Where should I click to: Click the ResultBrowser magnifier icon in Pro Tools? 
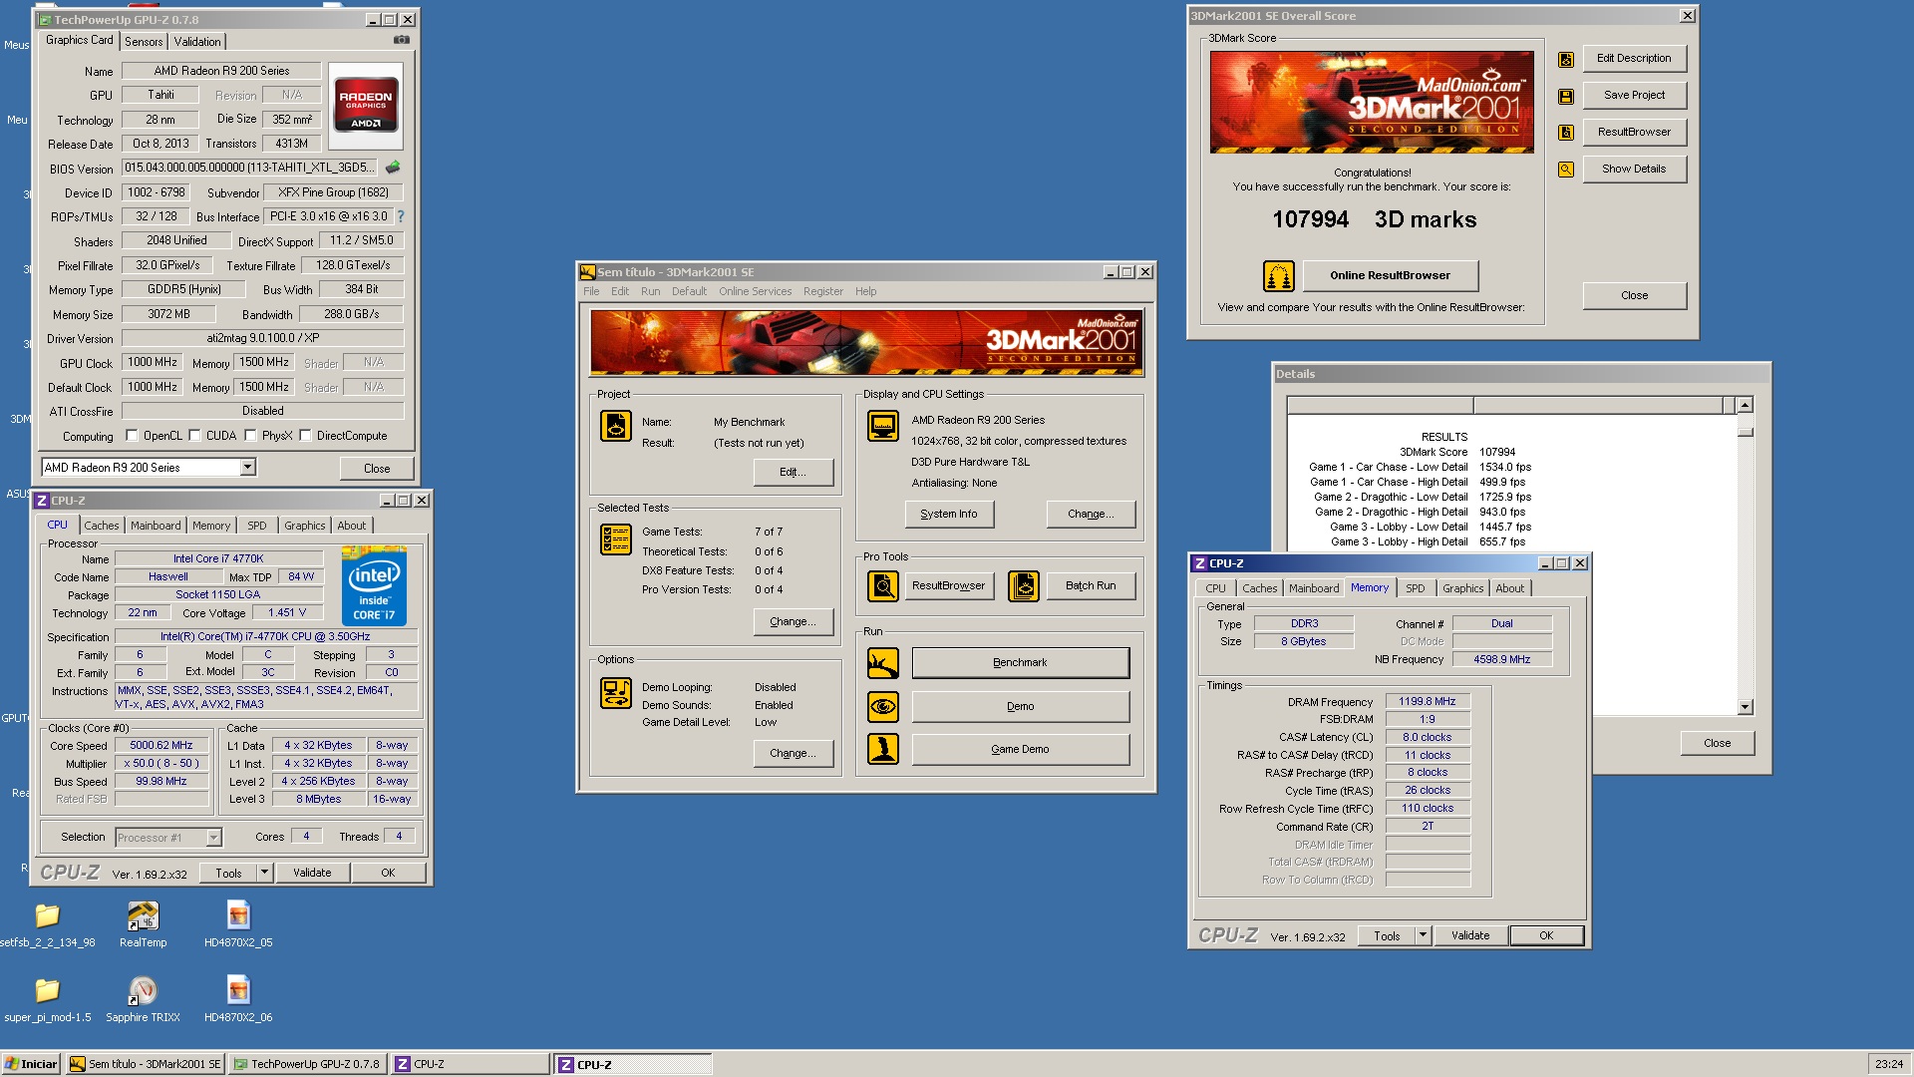[882, 586]
